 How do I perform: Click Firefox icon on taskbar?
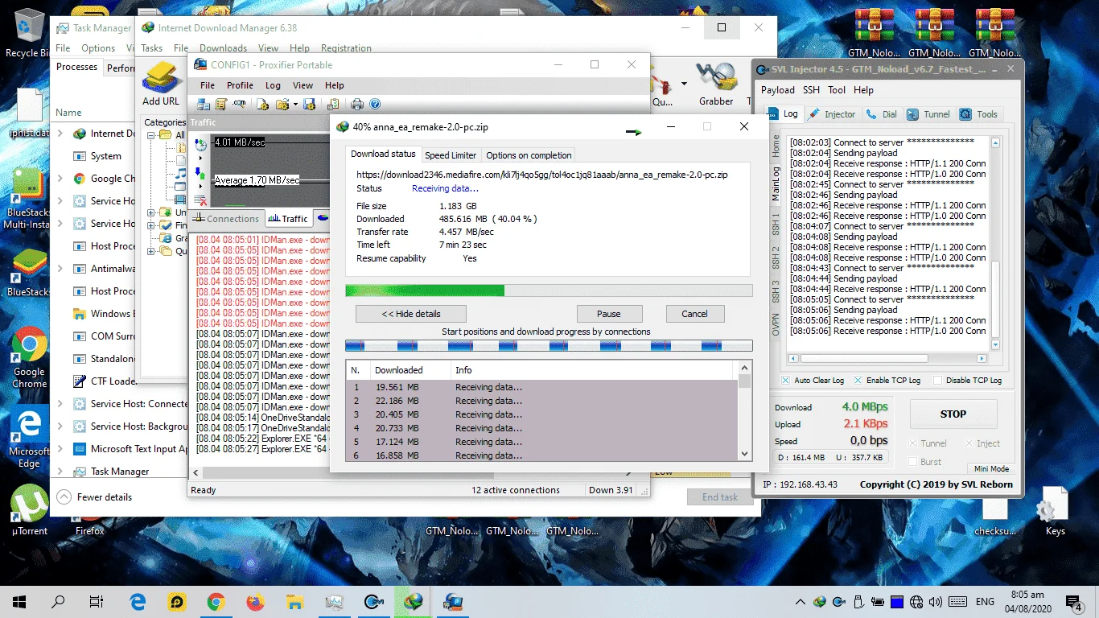255,601
